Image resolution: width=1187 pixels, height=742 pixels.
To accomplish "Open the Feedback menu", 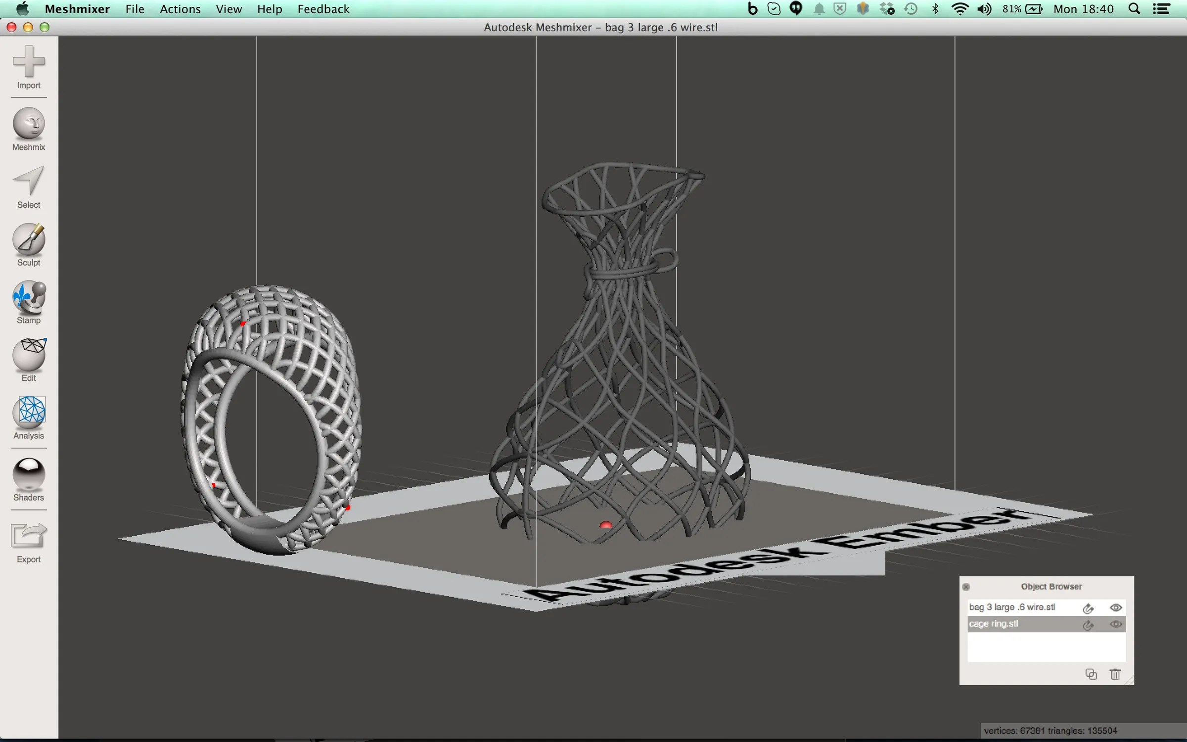I will coord(323,9).
